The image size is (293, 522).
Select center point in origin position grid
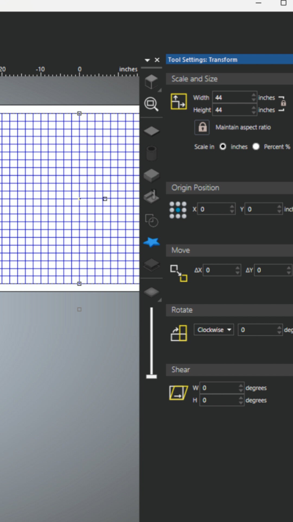click(178, 210)
